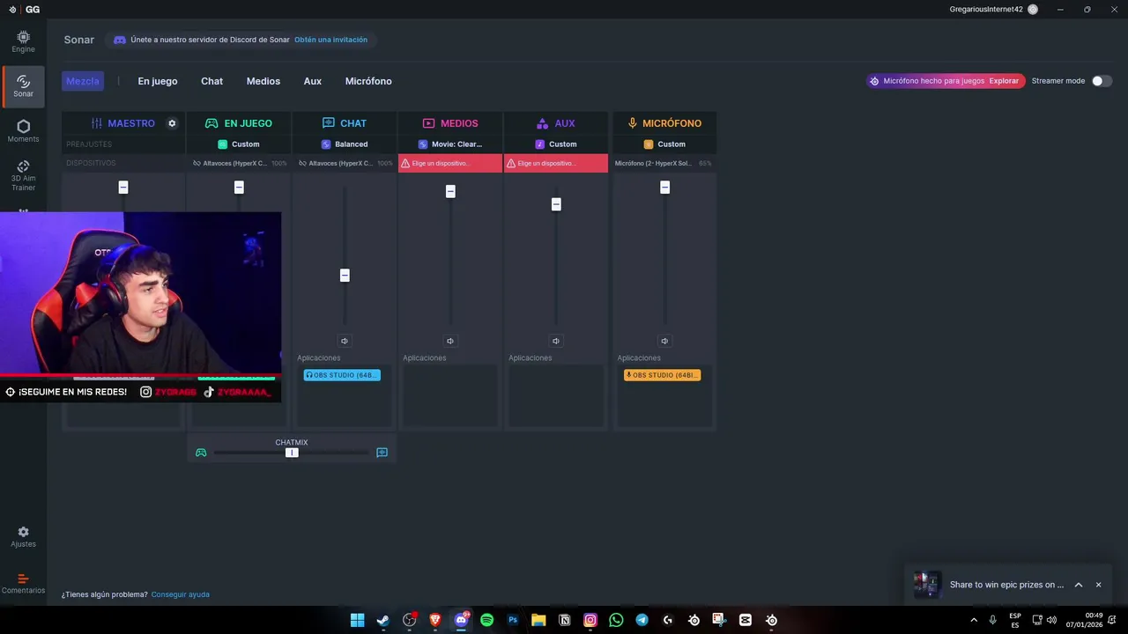
Task: Click the GG logo in the title bar
Action: [x=33, y=9]
